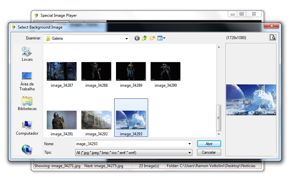The image size is (291, 180).
Task: Select image_34289 thumbnail
Action: pos(131,71)
